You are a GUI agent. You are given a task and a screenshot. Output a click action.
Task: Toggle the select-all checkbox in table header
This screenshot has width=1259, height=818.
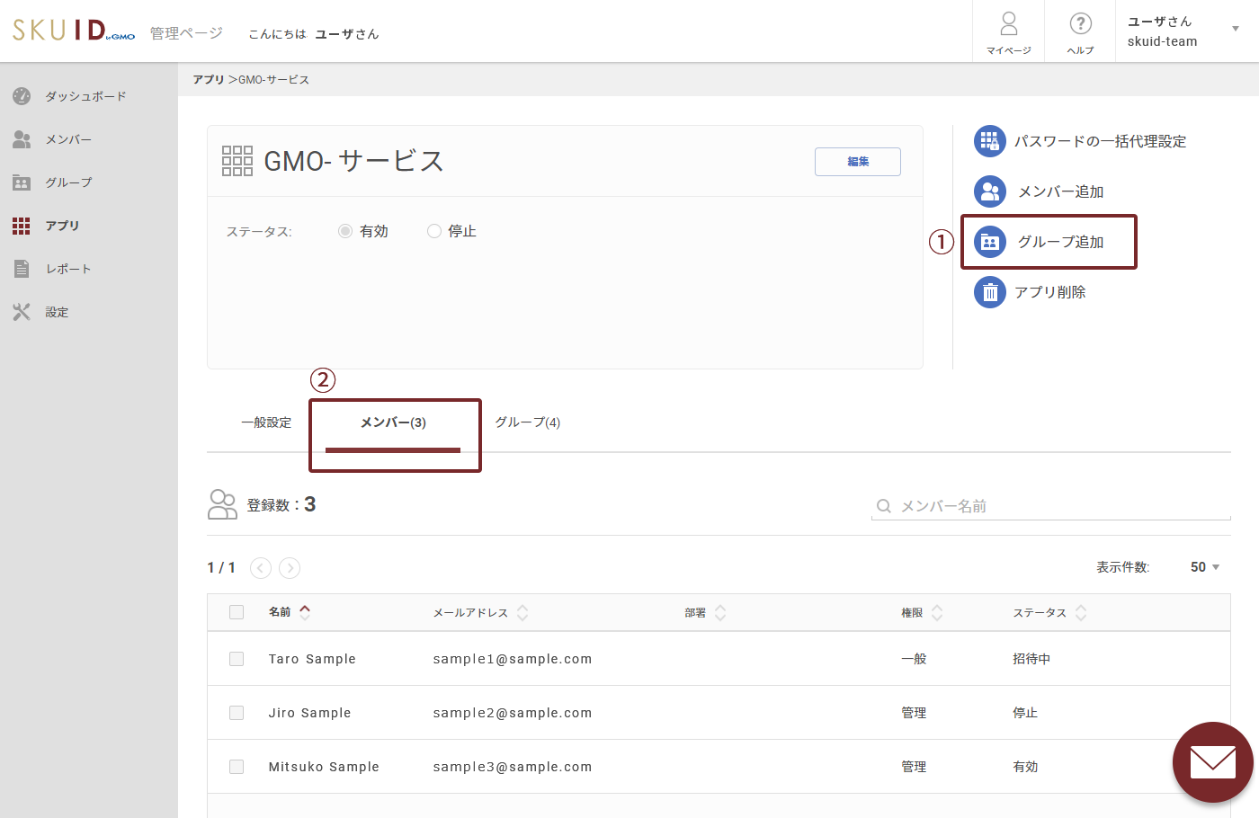point(237,612)
